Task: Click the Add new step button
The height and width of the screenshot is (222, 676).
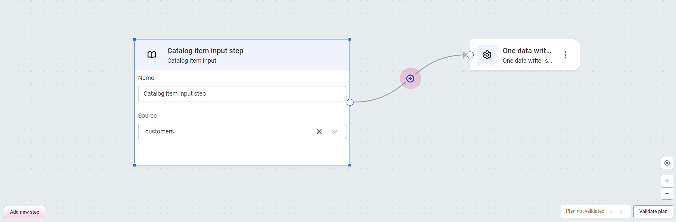Action: [x=25, y=212]
